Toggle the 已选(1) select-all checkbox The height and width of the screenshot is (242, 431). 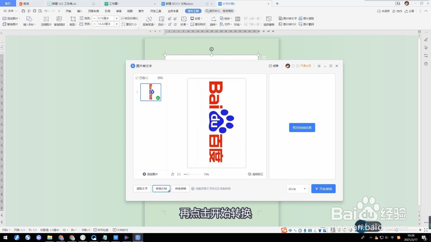click(137, 78)
